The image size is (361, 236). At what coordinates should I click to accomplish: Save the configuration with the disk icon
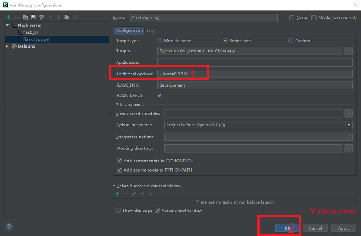click(x=34, y=17)
